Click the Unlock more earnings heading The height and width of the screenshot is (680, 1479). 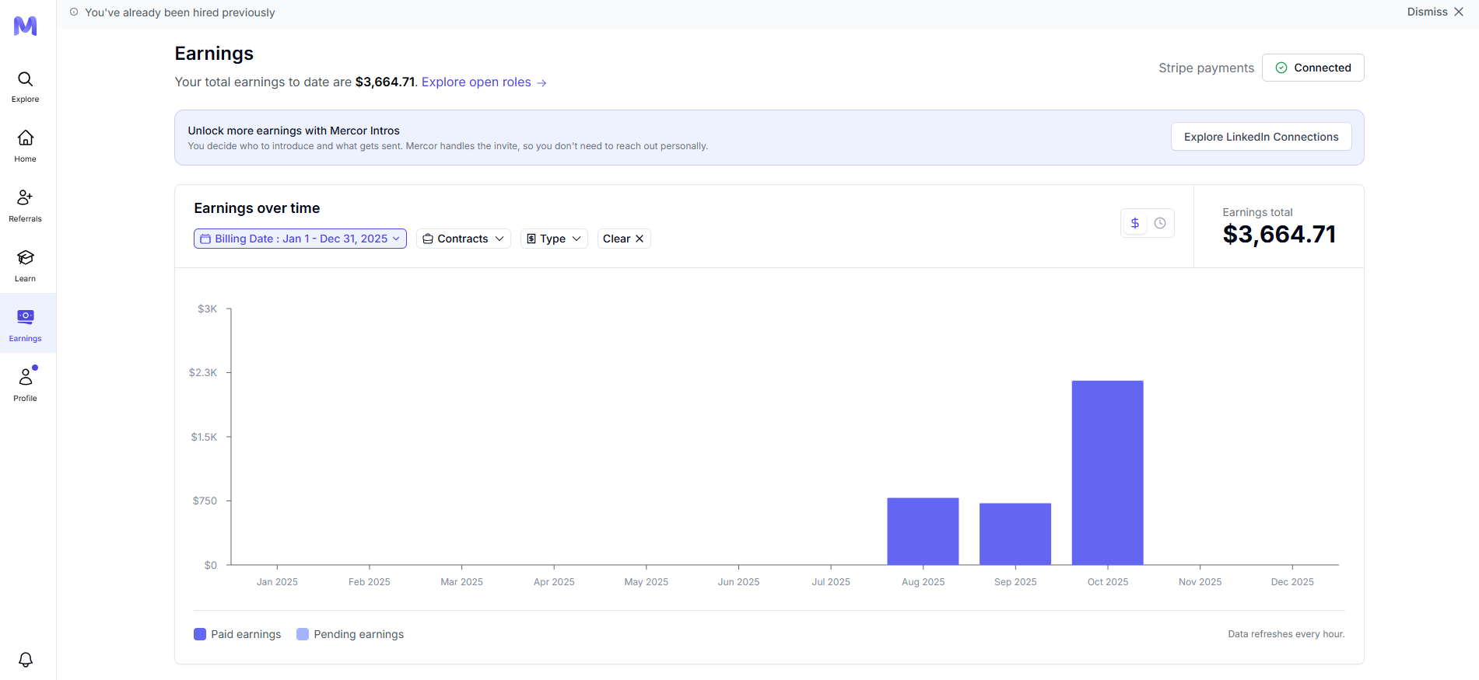293,131
